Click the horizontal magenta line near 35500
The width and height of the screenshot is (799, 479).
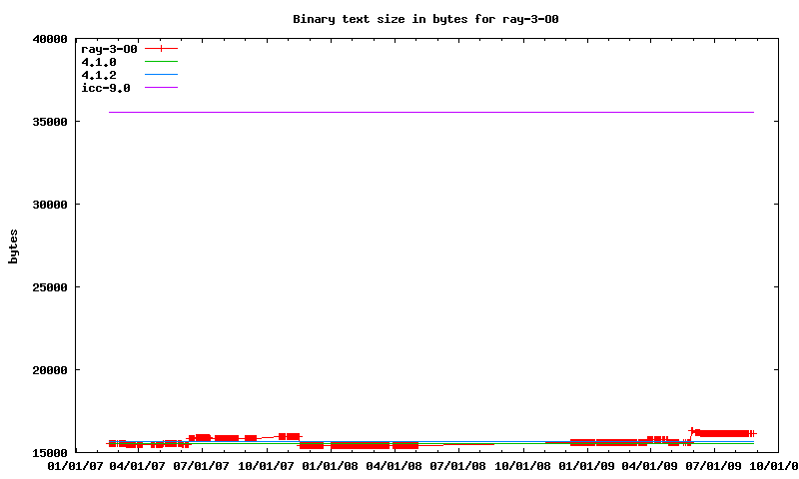point(429,113)
